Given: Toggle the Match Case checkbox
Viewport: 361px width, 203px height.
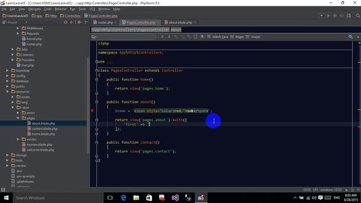Looking at the screenshot, I should pos(209,37).
